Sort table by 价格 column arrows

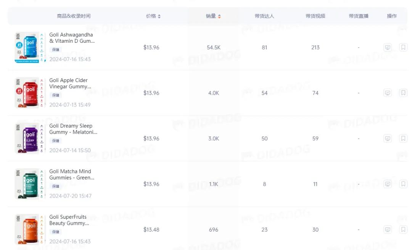(159, 16)
